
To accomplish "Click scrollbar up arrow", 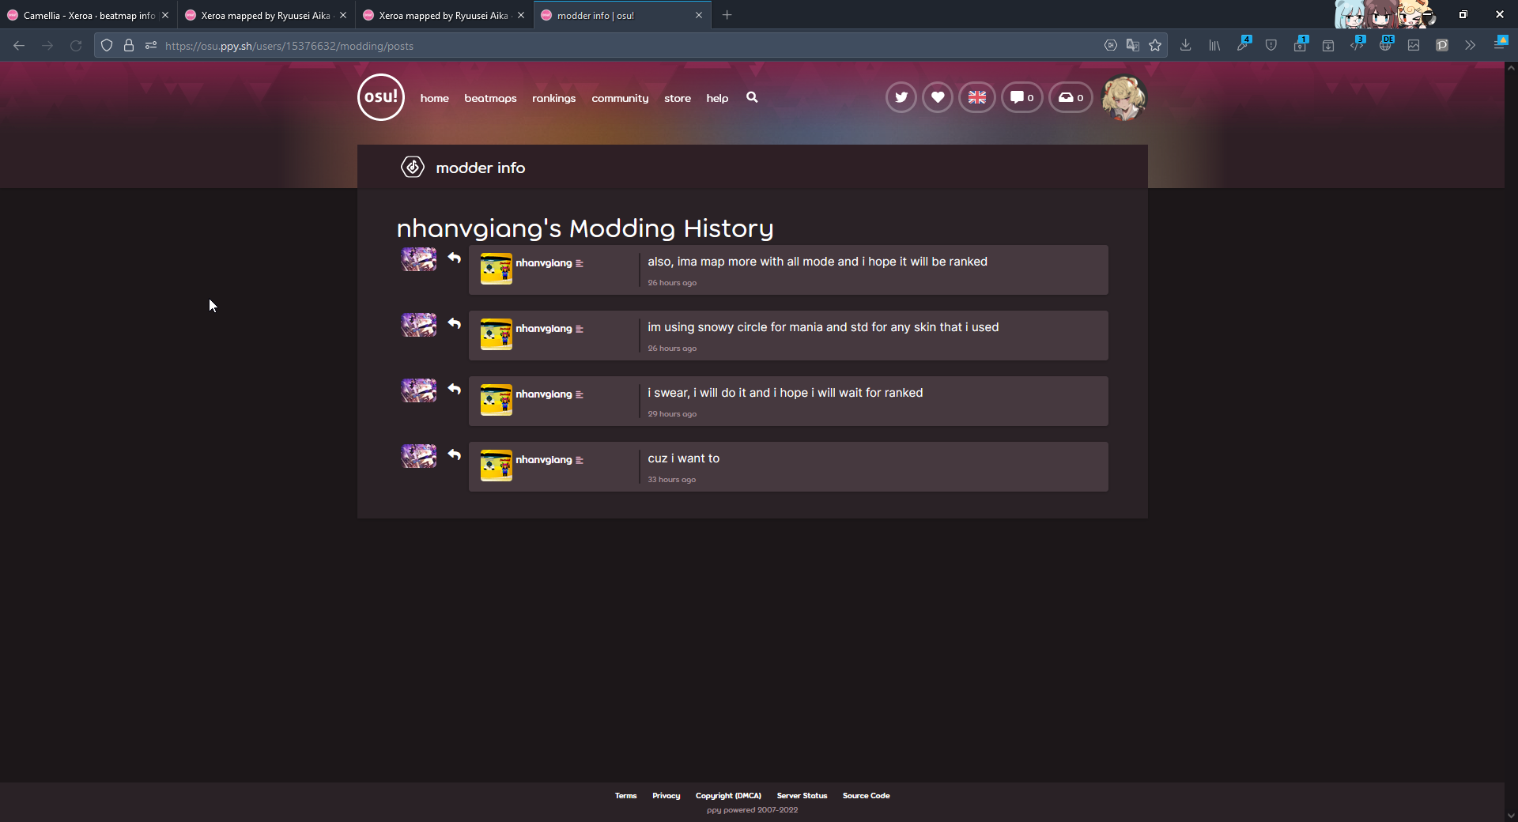I will pos(1511,68).
